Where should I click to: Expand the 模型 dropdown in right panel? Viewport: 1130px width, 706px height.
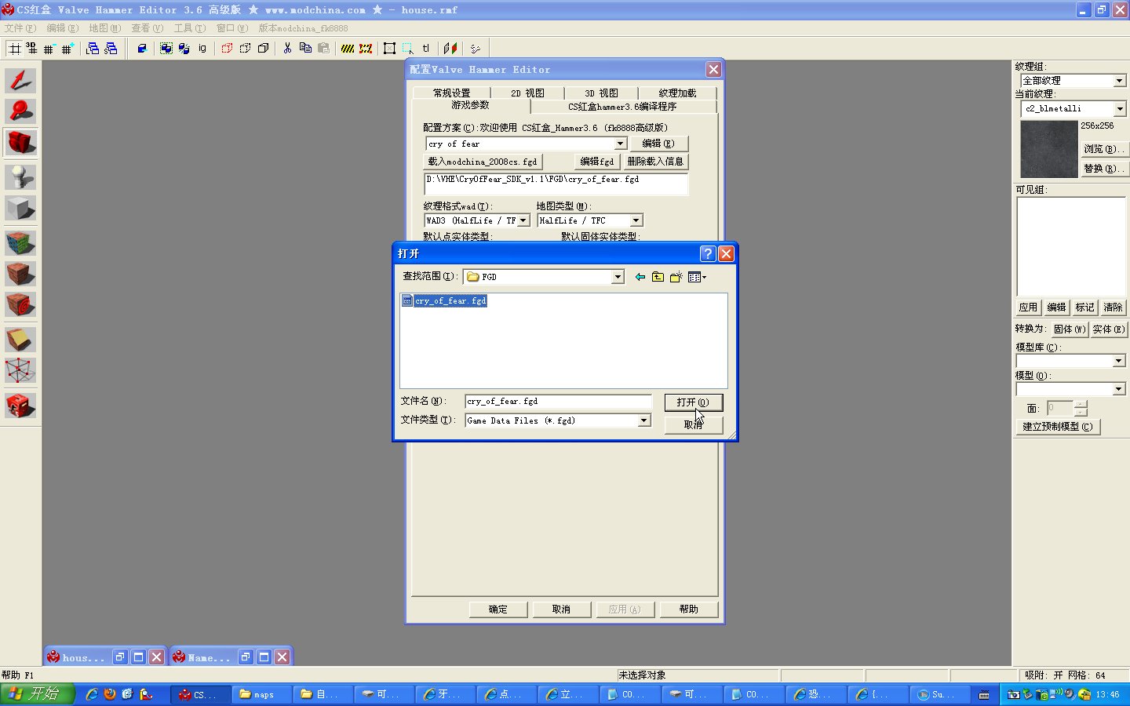point(1119,389)
